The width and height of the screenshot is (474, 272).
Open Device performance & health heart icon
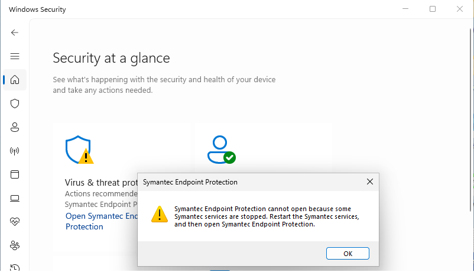pos(15,222)
